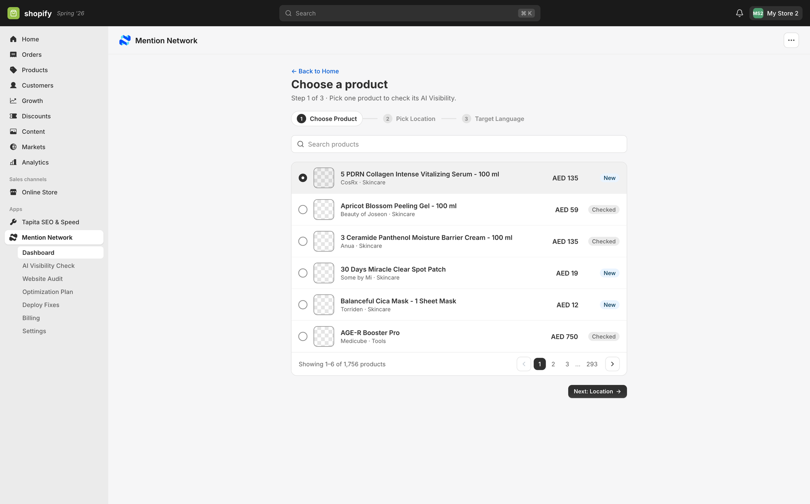Viewport: 810px width, 504px height.
Task: Open Dashboard submenu item
Action: click(60, 252)
